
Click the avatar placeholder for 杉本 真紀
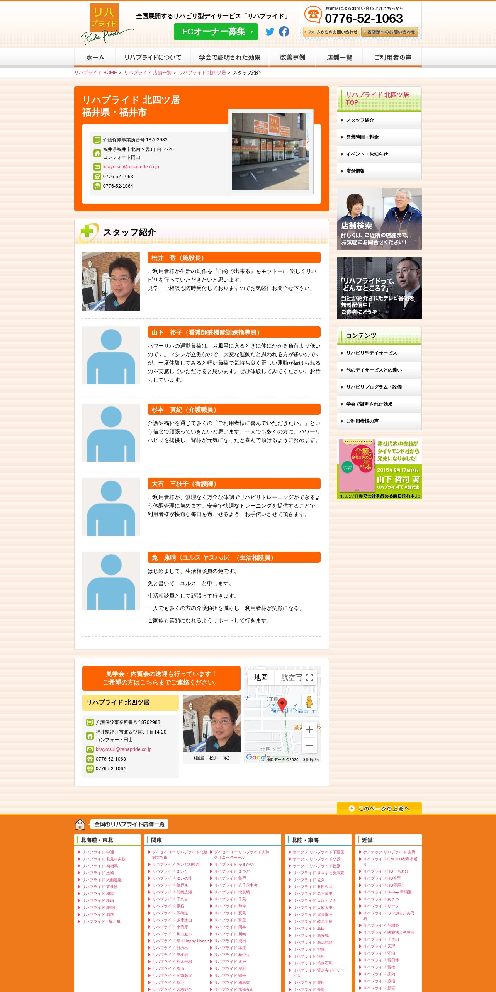tap(111, 433)
